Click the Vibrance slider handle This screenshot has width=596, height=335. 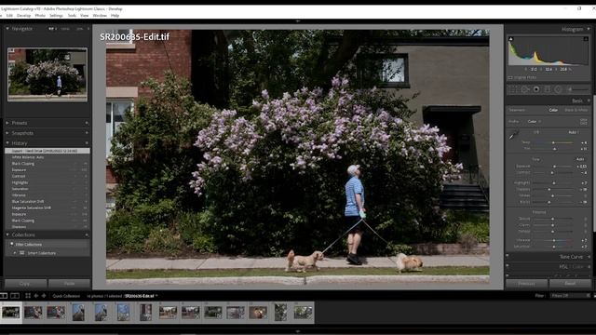(554, 240)
